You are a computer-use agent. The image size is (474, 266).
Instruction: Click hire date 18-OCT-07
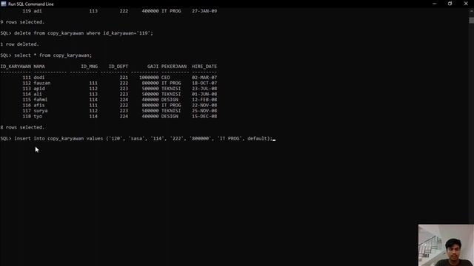point(204,83)
